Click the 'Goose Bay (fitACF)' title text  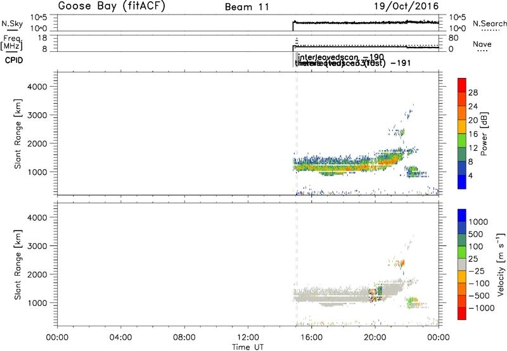tap(112, 6)
